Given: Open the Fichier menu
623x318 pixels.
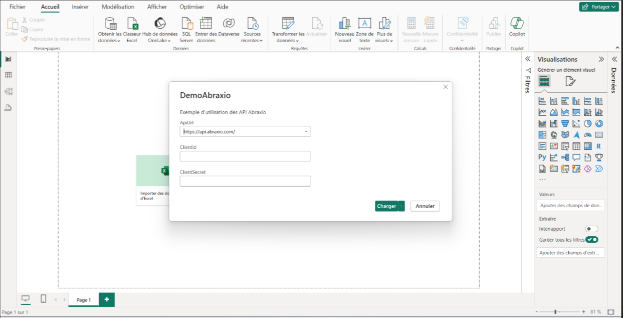Looking at the screenshot, I should pos(18,7).
